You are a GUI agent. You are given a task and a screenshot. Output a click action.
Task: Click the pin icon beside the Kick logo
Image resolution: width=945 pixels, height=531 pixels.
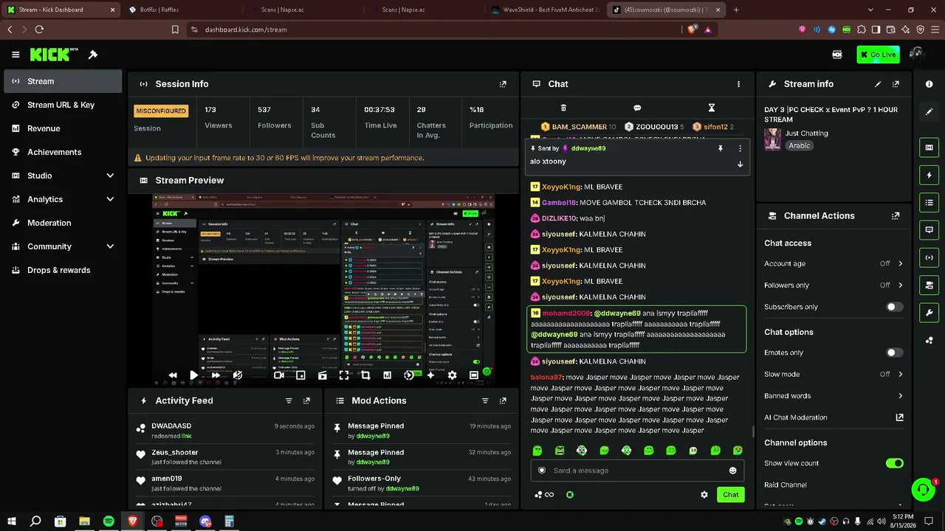(93, 55)
